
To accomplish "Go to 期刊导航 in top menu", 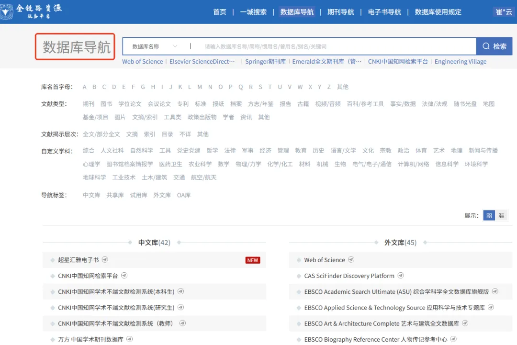I will click(341, 12).
